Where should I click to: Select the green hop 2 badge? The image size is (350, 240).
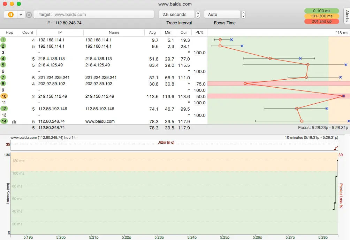pyautogui.click(x=3, y=46)
